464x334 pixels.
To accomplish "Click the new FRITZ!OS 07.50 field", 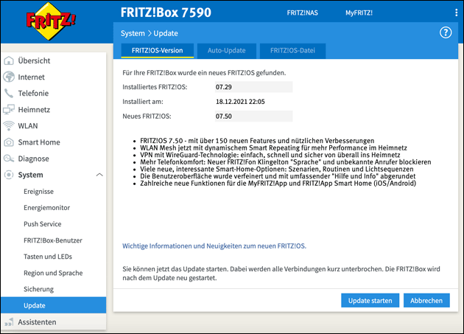I will 253,116.
